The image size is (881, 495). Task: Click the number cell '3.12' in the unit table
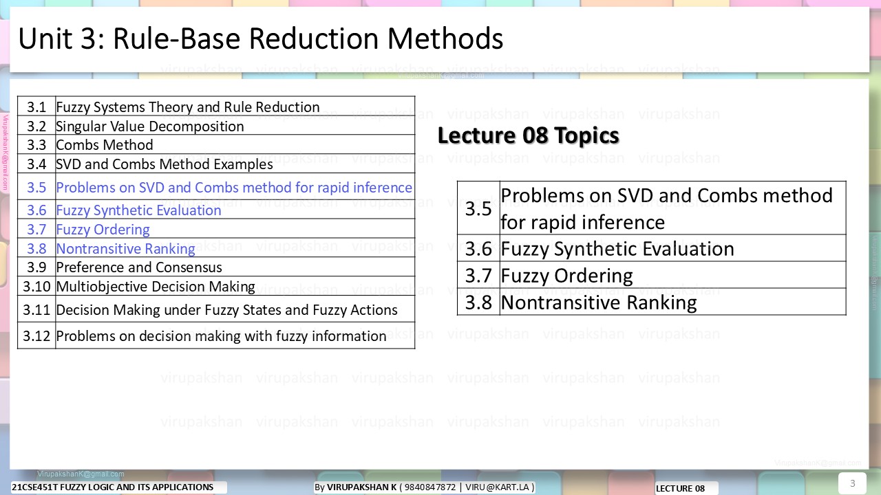tap(36, 336)
